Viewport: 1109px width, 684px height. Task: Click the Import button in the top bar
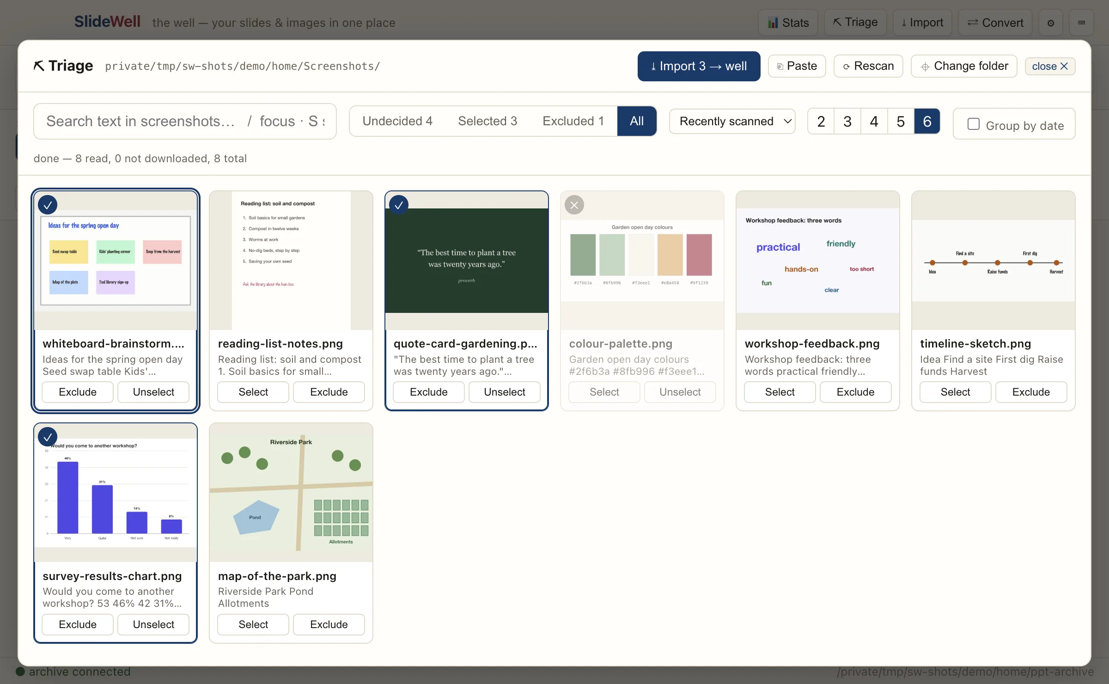pos(922,22)
